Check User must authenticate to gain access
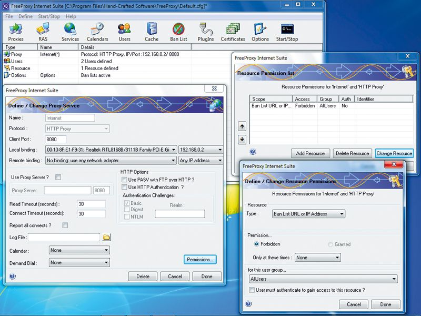This screenshot has height=316, width=421. [252, 290]
